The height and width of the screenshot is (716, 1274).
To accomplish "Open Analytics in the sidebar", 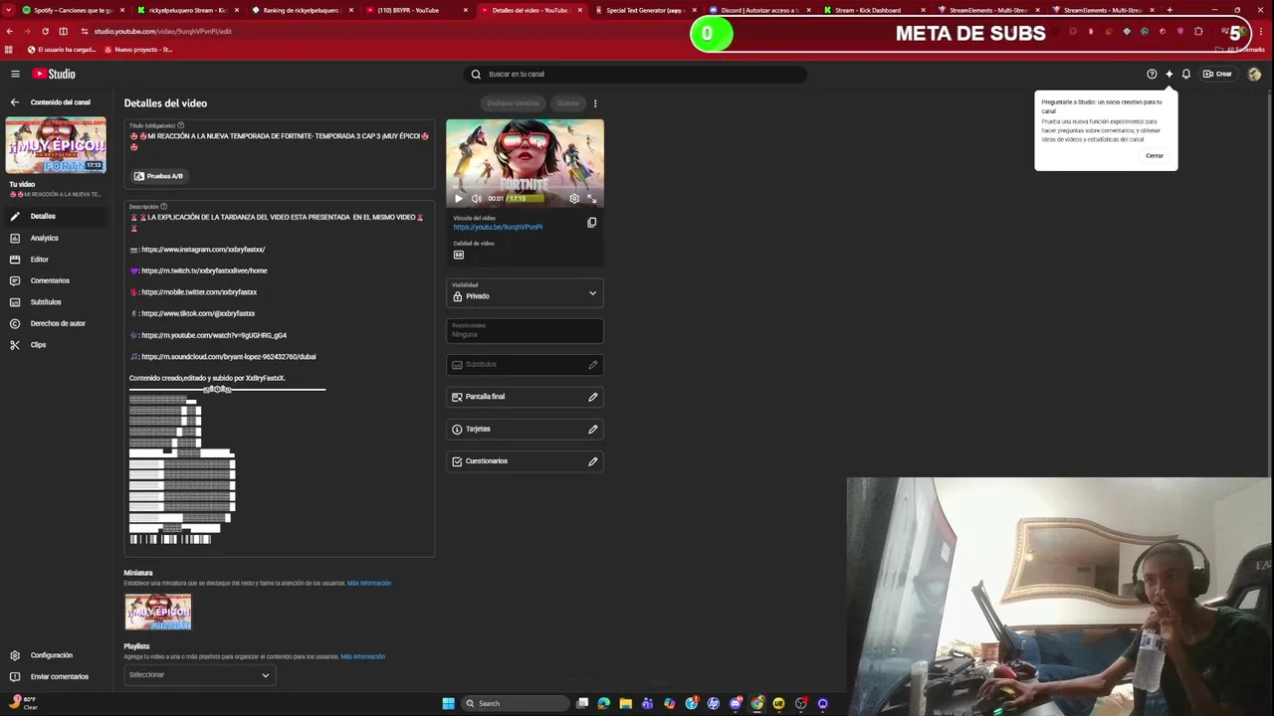I will [x=55, y=238].
